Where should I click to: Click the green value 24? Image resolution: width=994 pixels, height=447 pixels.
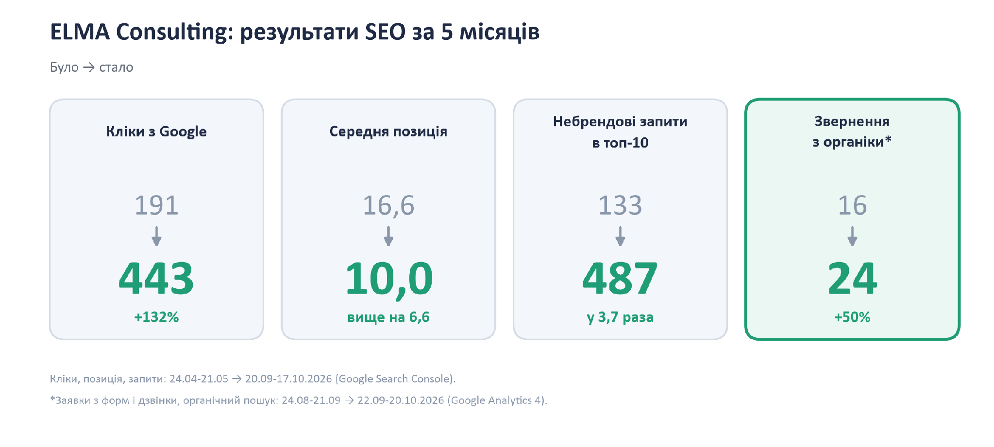852,279
